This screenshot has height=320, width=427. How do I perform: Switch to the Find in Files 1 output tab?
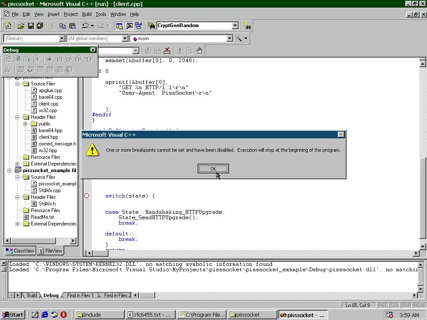[x=80, y=295]
